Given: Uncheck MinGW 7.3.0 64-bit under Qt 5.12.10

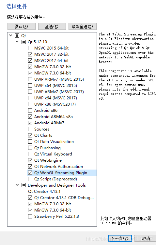Looking at the screenshot, I should 30,73.
